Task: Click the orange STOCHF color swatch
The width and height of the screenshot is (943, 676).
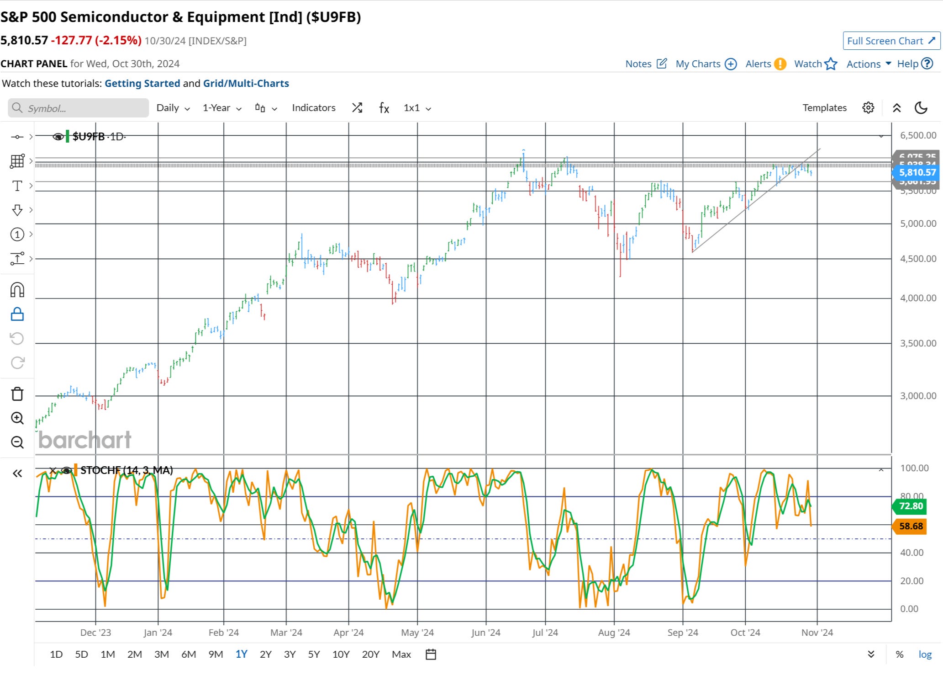Action: click(x=76, y=470)
